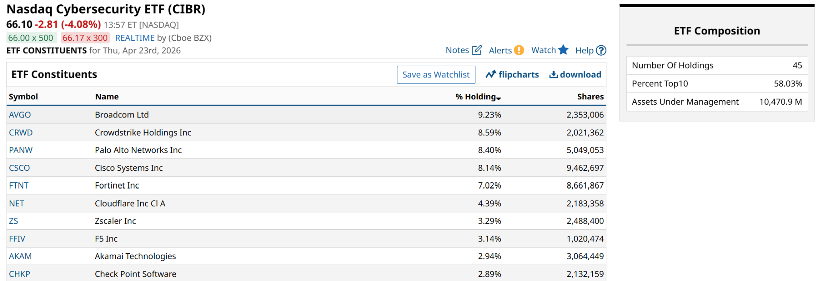Click the bid 66.00 x 500
823x281 pixels.
[x=31, y=38]
